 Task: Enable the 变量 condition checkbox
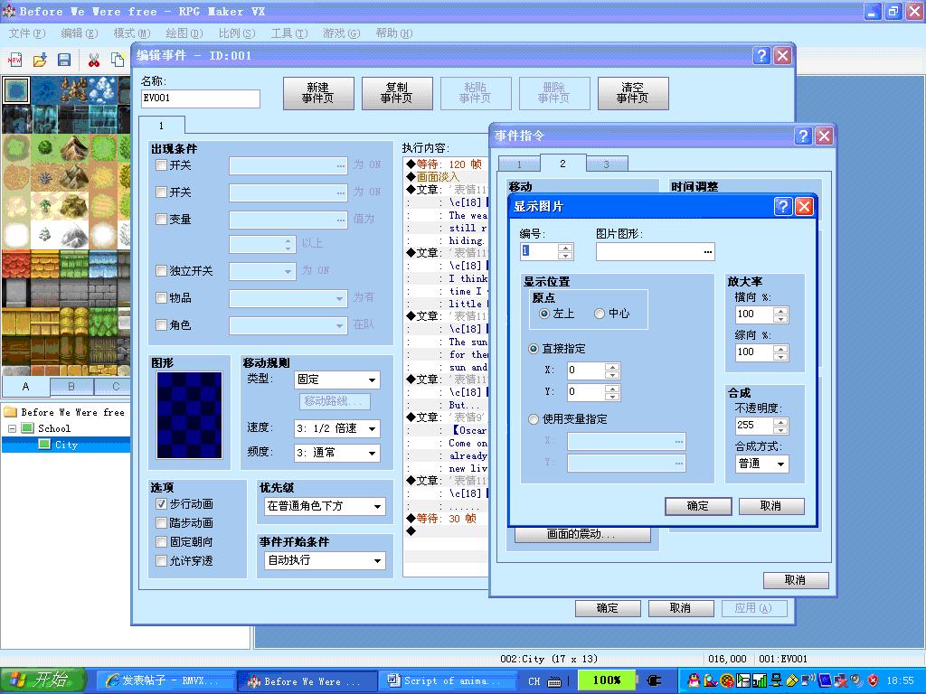point(161,219)
